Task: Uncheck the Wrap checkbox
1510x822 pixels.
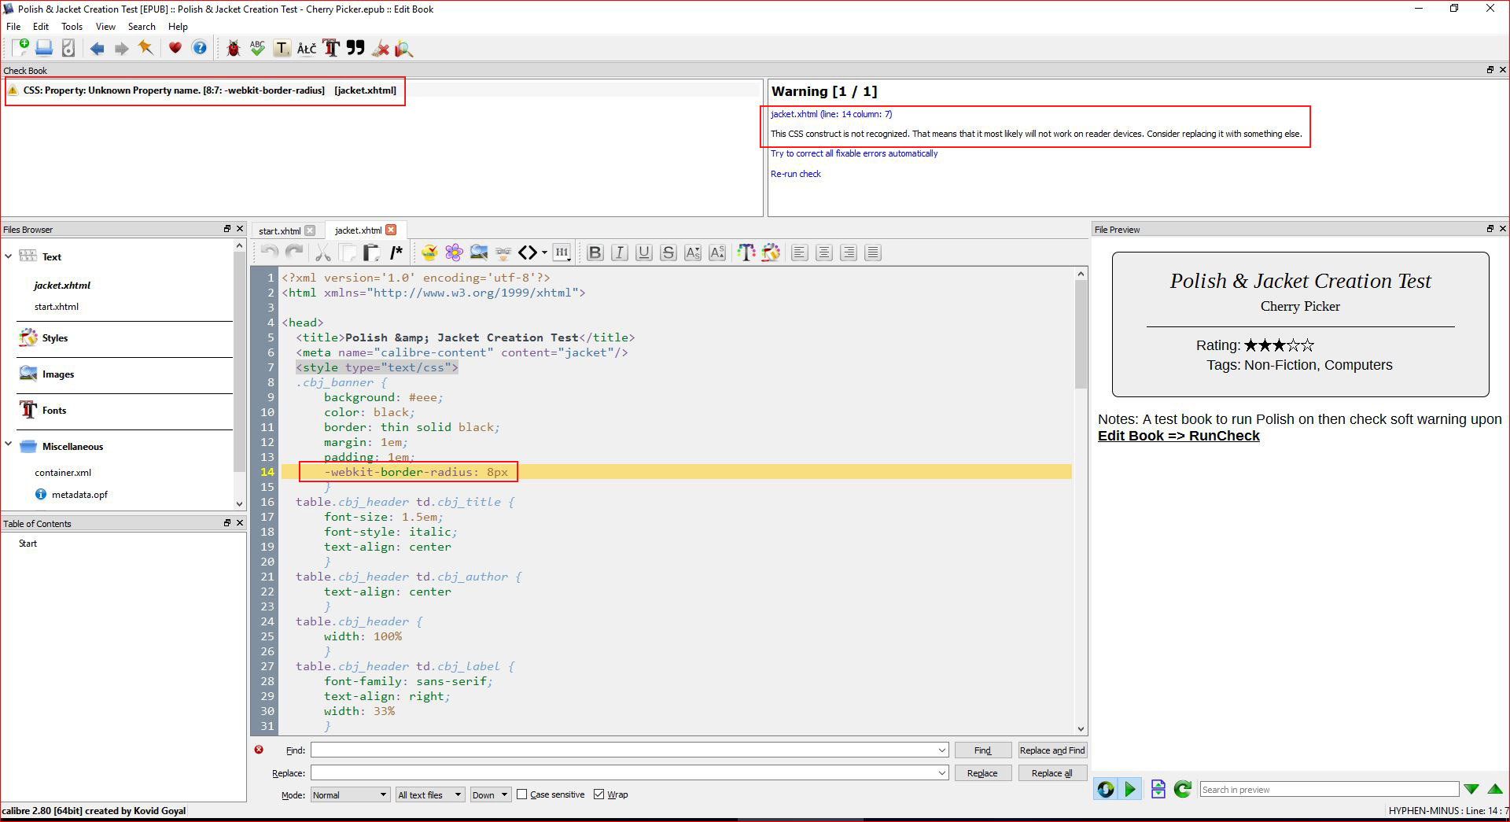Action: click(599, 794)
